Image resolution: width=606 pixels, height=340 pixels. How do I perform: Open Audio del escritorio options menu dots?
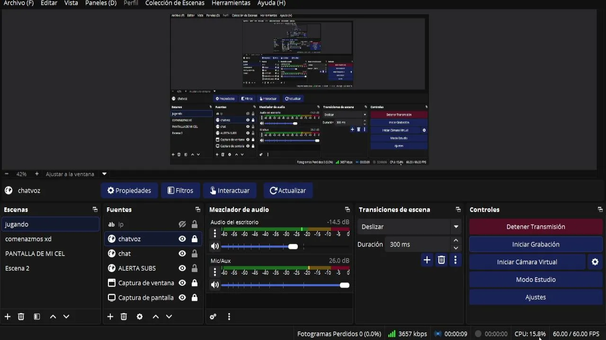click(x=215, y=233)
